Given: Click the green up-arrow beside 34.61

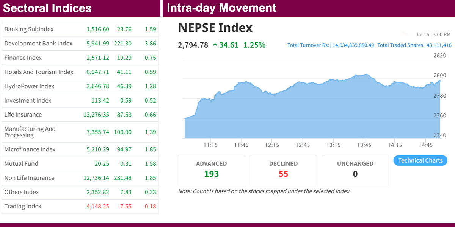Looking at the screenshot, I should click(215, 45).
